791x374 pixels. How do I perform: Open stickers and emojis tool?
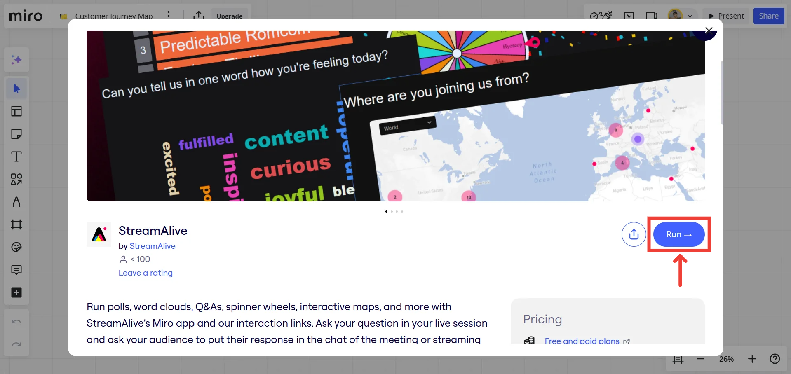coord(16,247)
